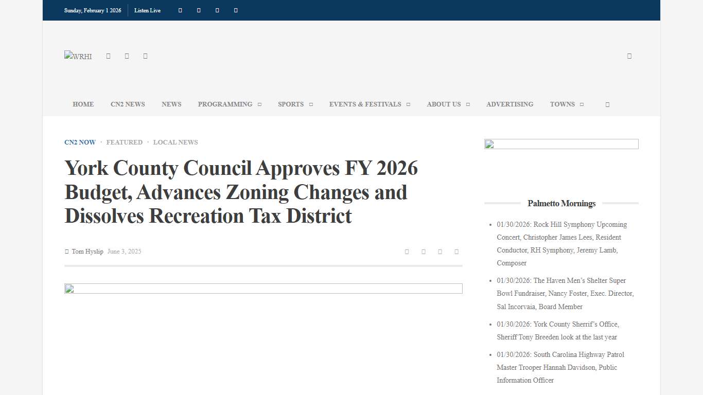Viewport: 703px width, 395px height.
Task: Open the ABOUT US submenu
Action: pos(447,104)
